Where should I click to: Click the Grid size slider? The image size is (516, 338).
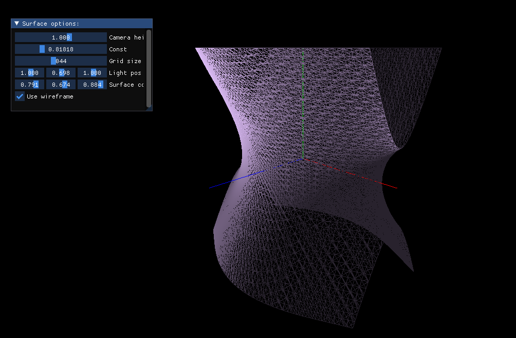61,61
